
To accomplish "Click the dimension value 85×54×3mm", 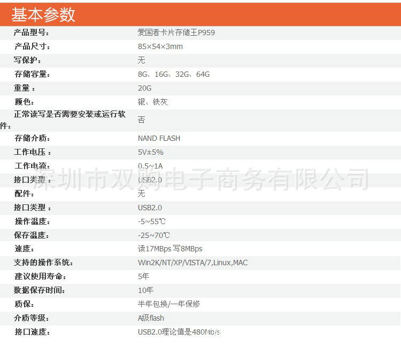I will [x=160, y=46].
